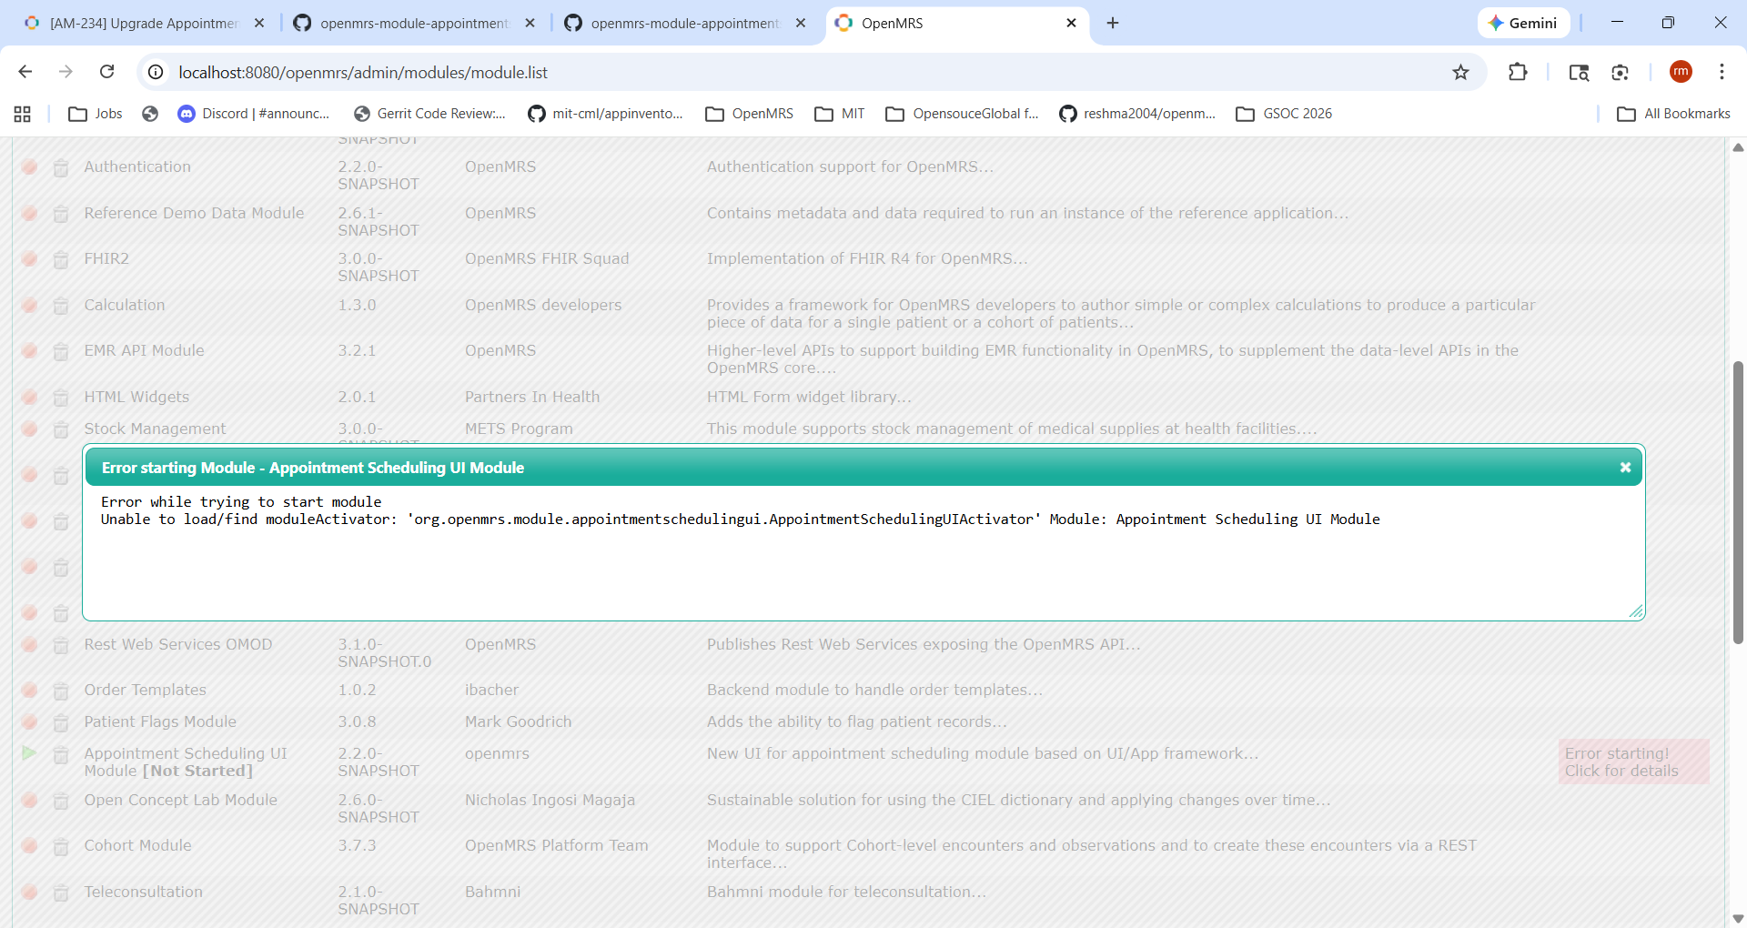Reload the current page

point(107,73)
